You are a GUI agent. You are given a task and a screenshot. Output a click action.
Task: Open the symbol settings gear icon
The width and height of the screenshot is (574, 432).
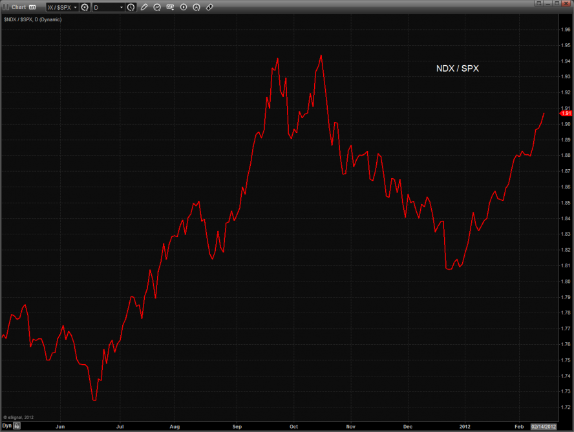85,7
